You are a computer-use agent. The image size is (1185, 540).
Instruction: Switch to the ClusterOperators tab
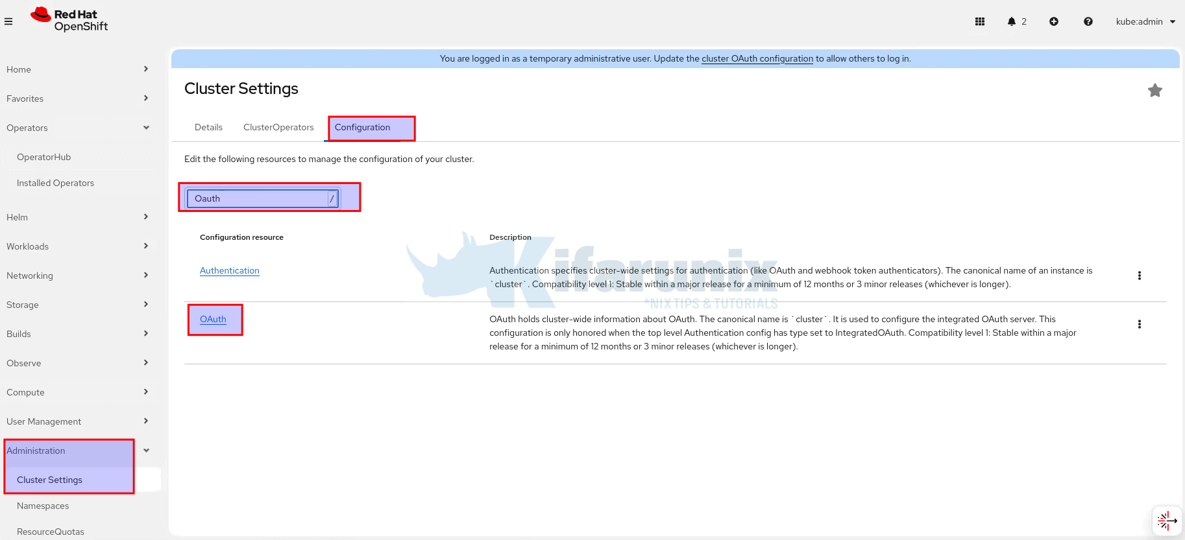pos(278,127)
